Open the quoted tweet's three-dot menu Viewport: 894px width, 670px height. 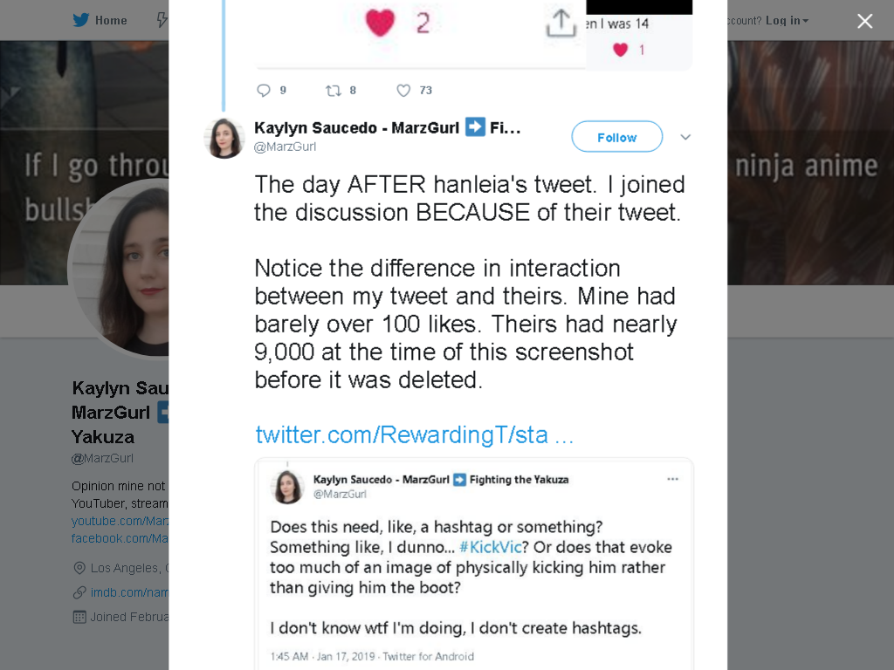[x=673, y=479]
